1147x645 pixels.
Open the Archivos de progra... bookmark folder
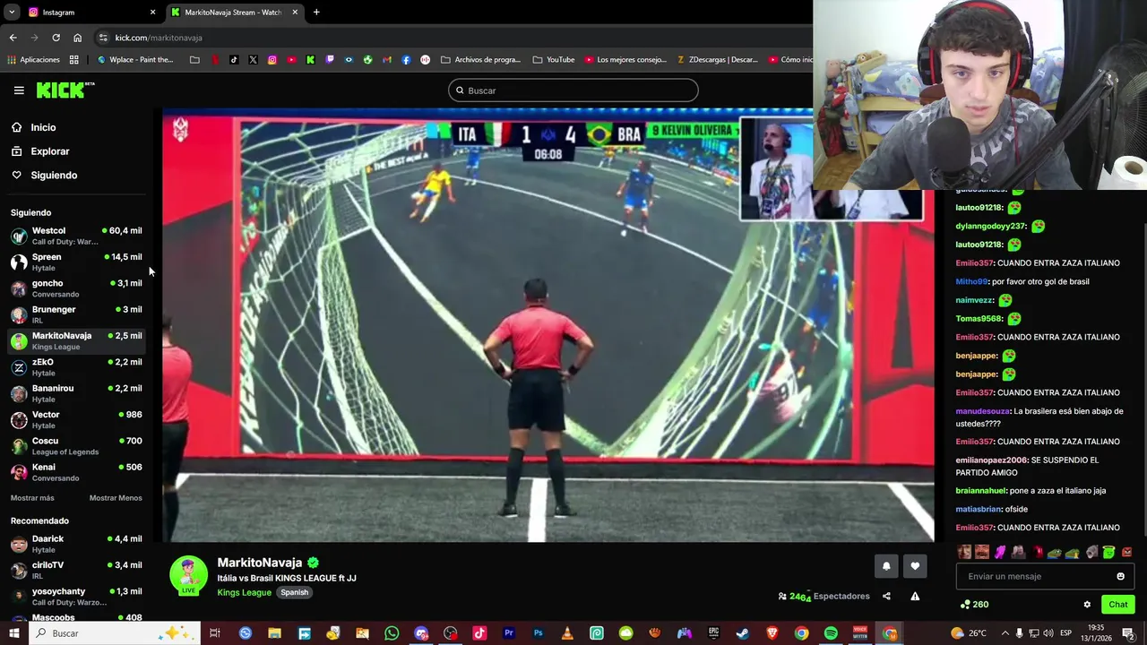tap(480, 60)
